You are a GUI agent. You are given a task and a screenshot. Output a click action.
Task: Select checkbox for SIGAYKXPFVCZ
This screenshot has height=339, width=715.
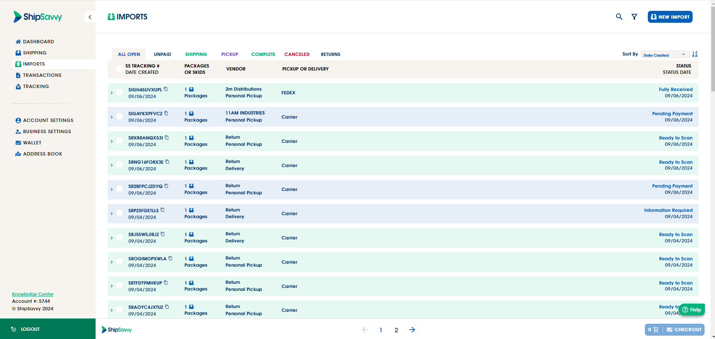(119, 116)
